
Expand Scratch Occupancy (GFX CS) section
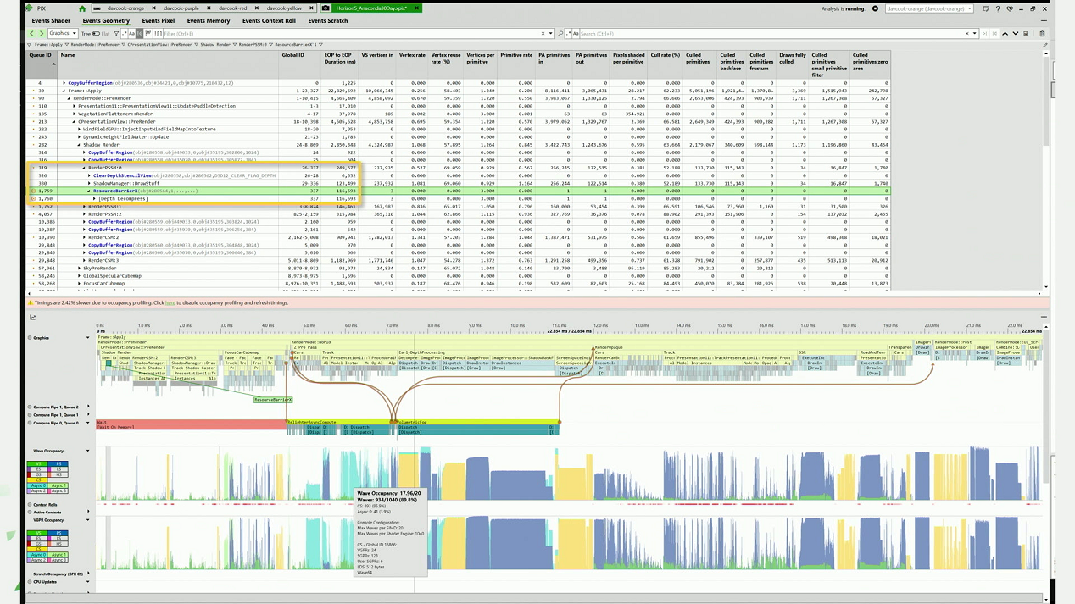coord(87,574)
